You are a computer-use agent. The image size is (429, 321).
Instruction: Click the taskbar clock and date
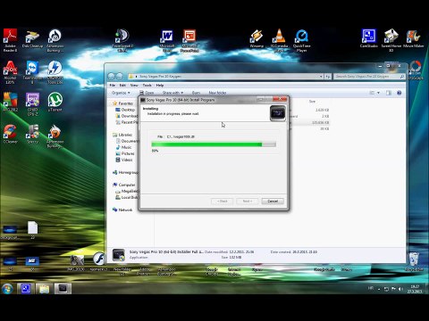point(415,289)
